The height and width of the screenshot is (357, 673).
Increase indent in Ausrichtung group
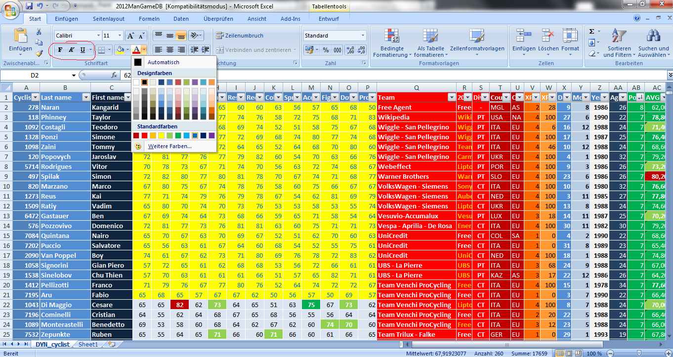[x=205, y=50]
